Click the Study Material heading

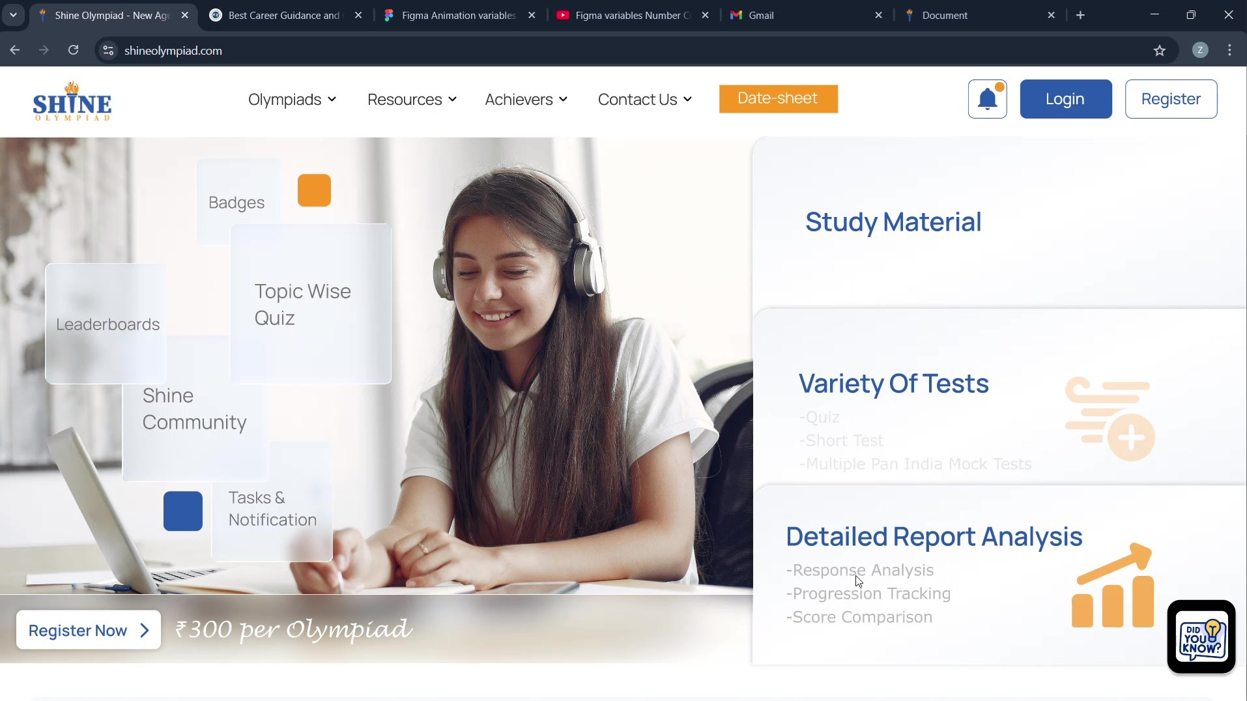(893, 222)
